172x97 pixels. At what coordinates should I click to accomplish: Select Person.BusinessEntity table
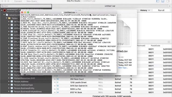click(24, 88)
